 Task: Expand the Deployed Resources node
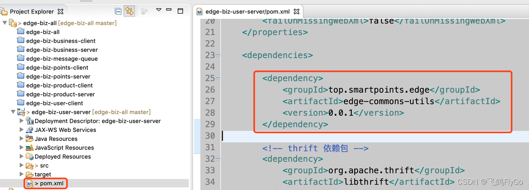point(22,156)
